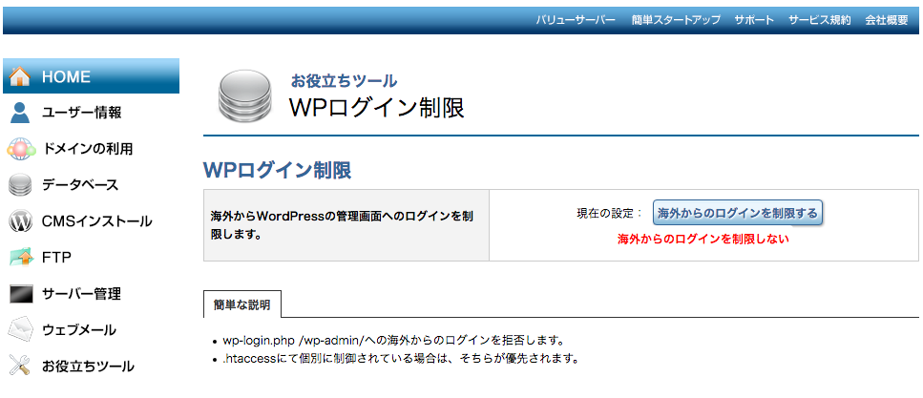Click the お役立ちツール wrench icon
Viewport: 923px width, 398px height.
[20, 367]
